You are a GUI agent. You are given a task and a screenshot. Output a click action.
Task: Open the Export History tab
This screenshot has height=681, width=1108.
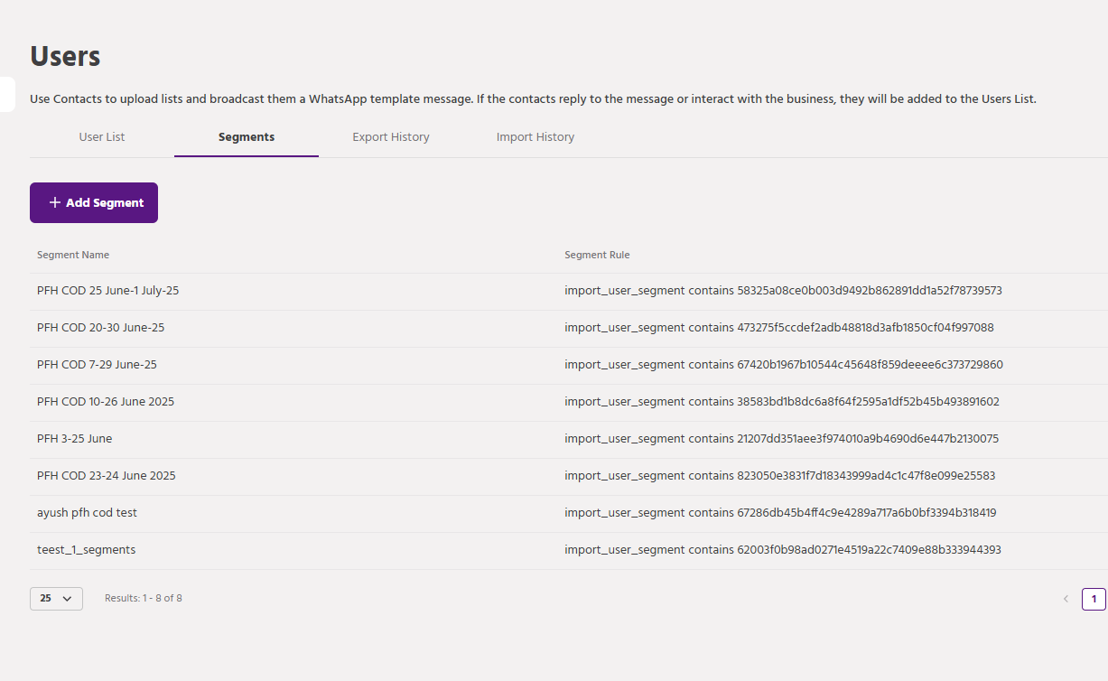click(390, 137)
